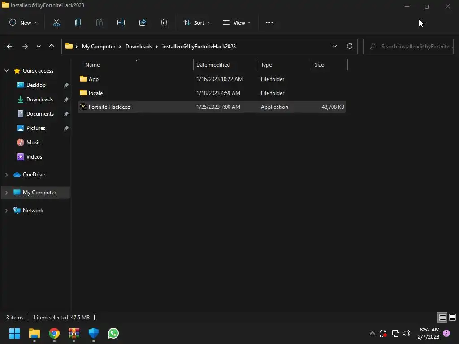Open WhatsApp from the taskbar

113,333
